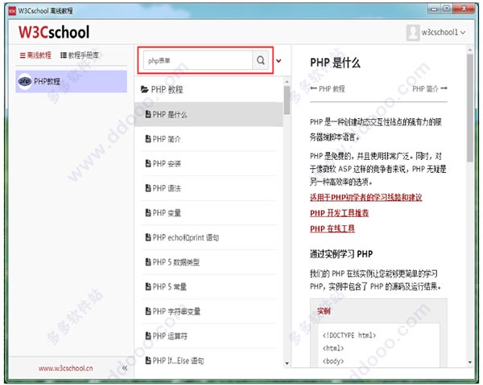
Task: Click chapter list scroll down arrow
Action: tap(287, 363)
